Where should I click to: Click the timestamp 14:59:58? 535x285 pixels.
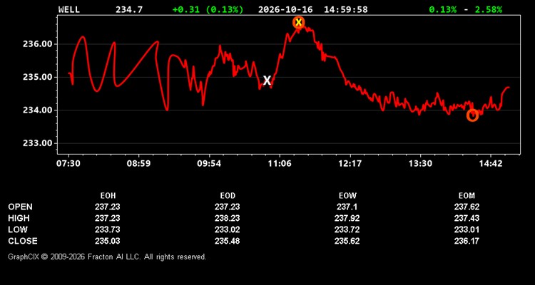pos(346,9)
